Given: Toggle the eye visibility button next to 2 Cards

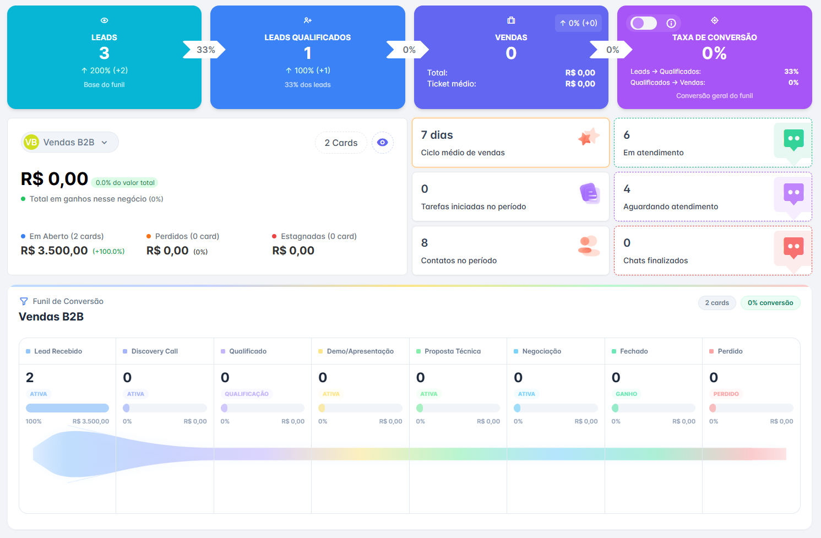Looking at the screenshot, I should [382, 143].
